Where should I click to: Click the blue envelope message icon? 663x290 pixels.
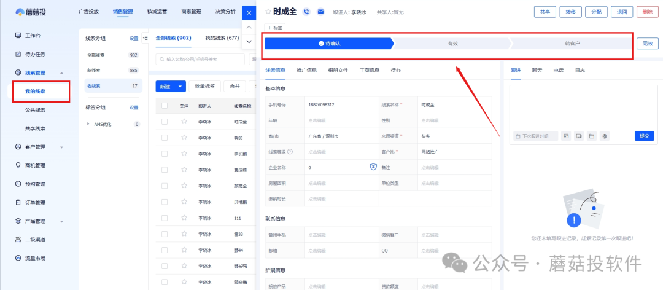(320, 12)
